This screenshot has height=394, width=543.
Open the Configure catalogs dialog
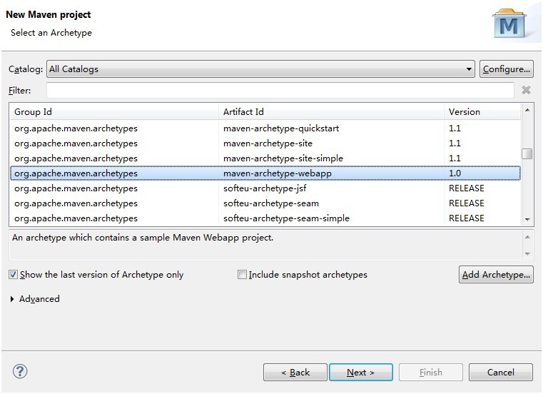(x=506, y=69)
